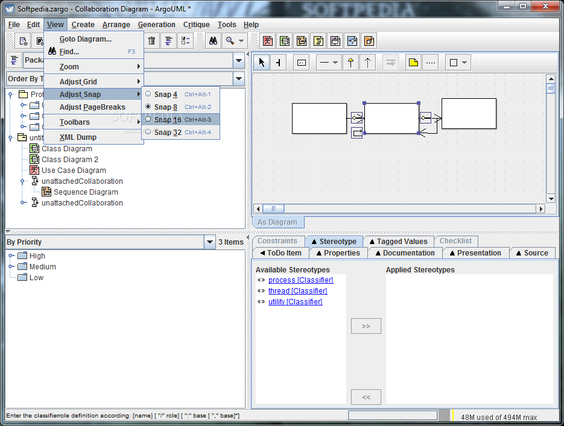Click the to-do checklist toolbar icon

coord(186,41)
